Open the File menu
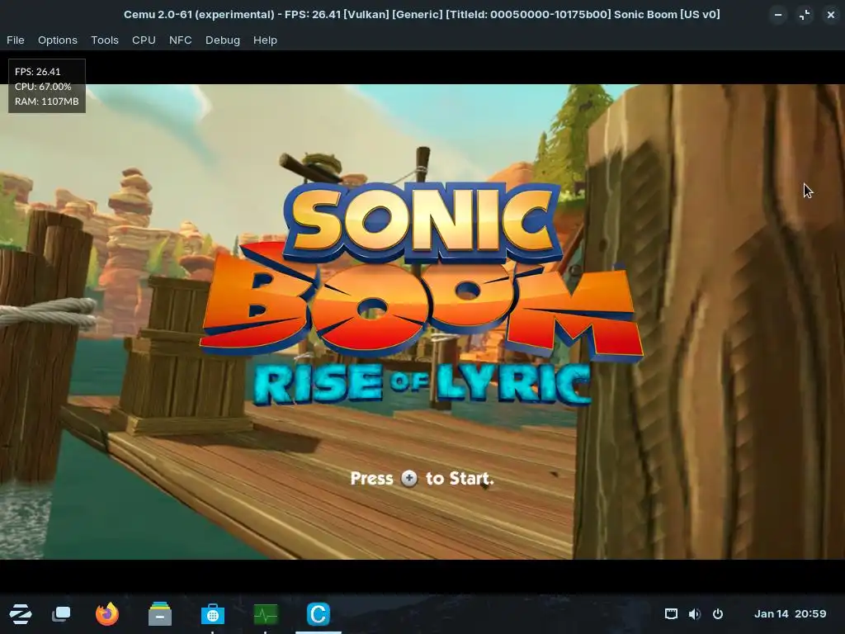This screenshot has height=634, width=845. coord(16,40)
